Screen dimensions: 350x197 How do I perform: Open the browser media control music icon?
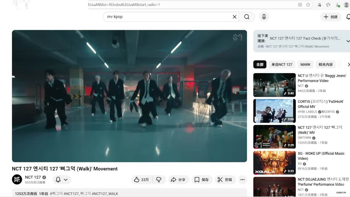(x=319, y=5)
